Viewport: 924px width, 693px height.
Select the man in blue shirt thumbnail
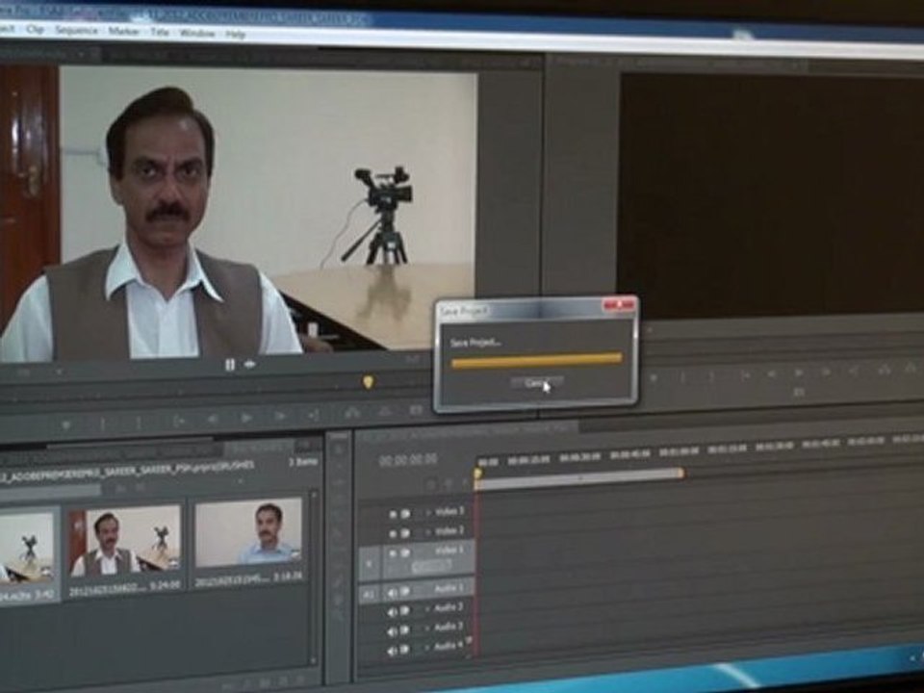(248, 532)
